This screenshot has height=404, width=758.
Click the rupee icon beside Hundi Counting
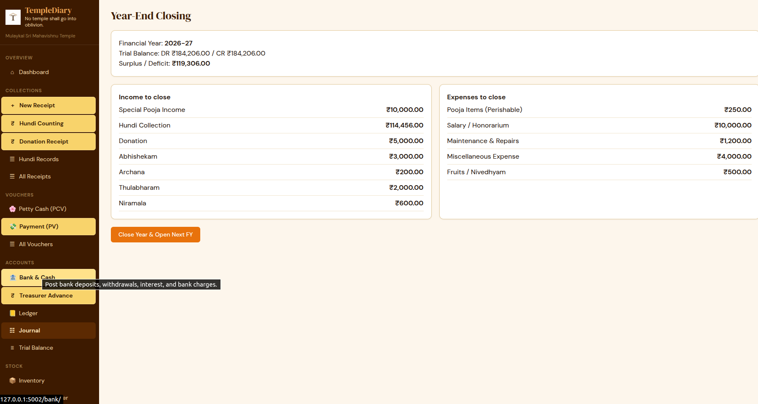click(13, 124)
